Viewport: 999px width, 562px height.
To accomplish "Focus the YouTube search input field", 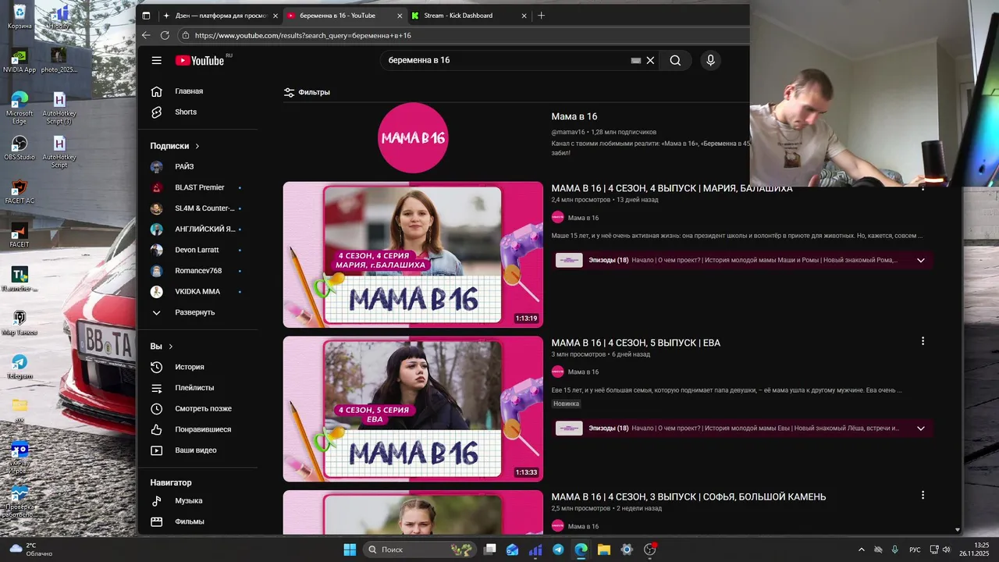I will tap(507, 60).
